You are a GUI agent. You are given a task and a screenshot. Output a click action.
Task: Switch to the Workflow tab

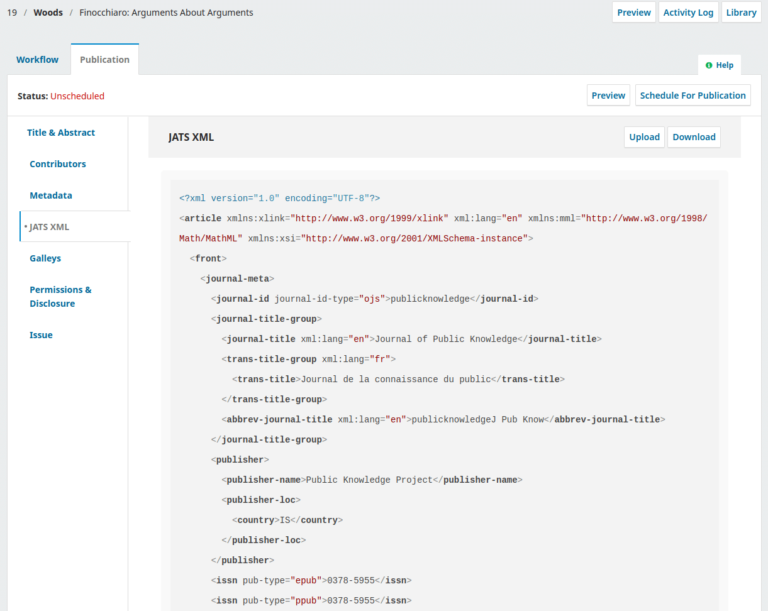pyautogui.click(x=37, y=59)
